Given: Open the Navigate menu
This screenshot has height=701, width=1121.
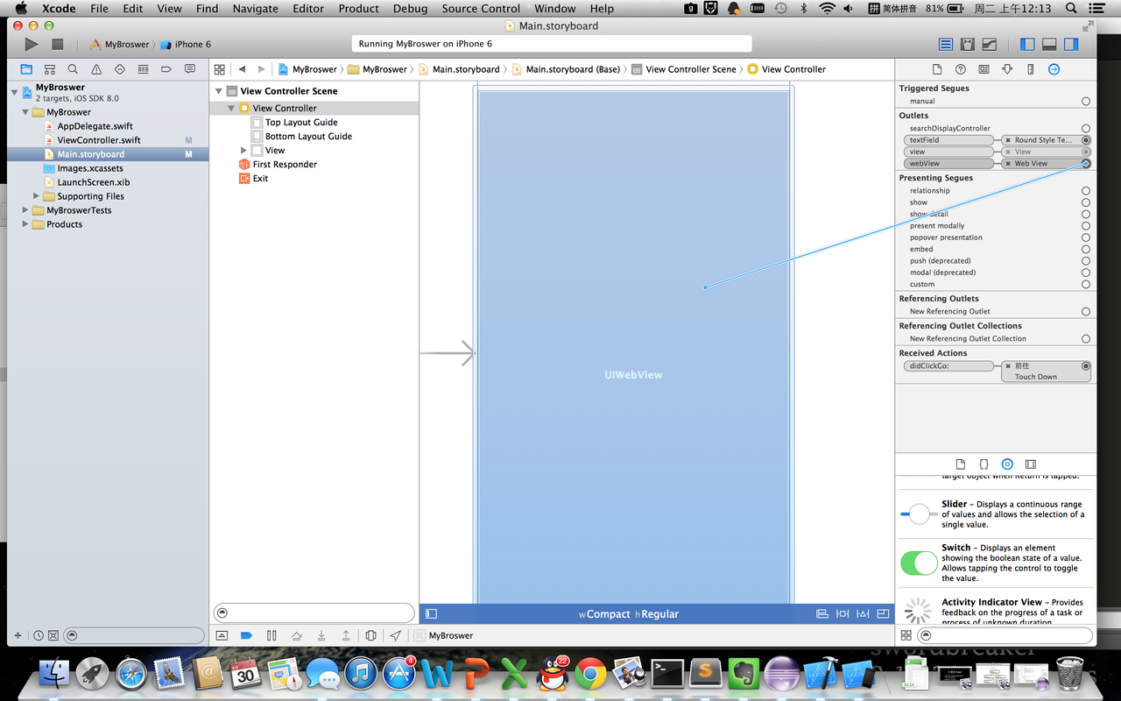Looking at the screenshot, I should (x=257, y=8).
